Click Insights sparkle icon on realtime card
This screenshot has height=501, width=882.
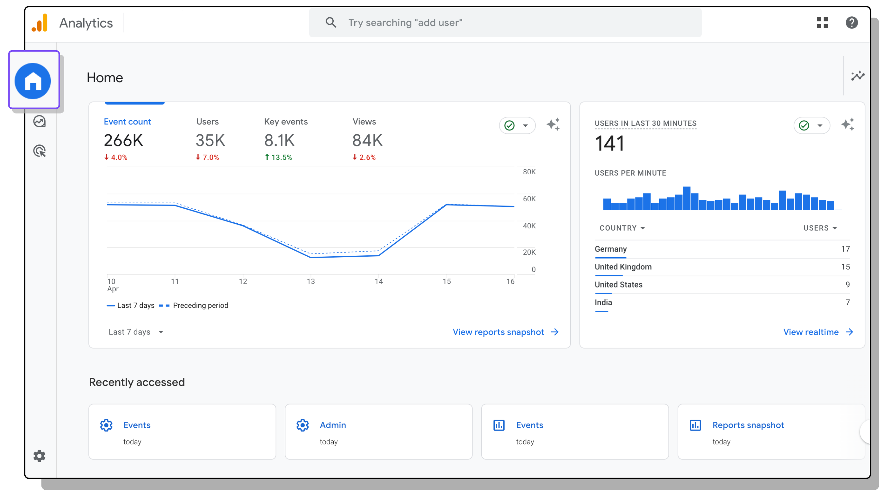(x=847, y=124)
